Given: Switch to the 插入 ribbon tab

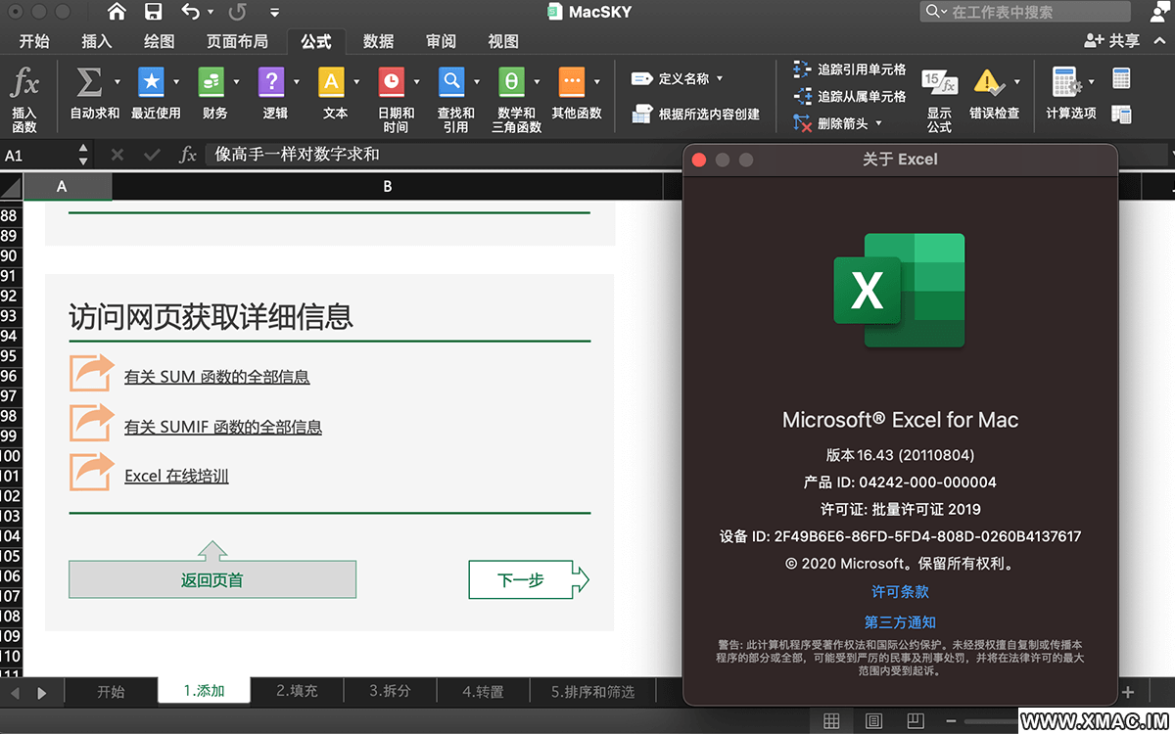Looking at the screenshot, I should (97, 41).
